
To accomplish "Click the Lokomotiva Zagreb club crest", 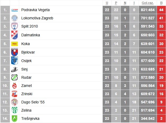I will click(x=15, y=18).
